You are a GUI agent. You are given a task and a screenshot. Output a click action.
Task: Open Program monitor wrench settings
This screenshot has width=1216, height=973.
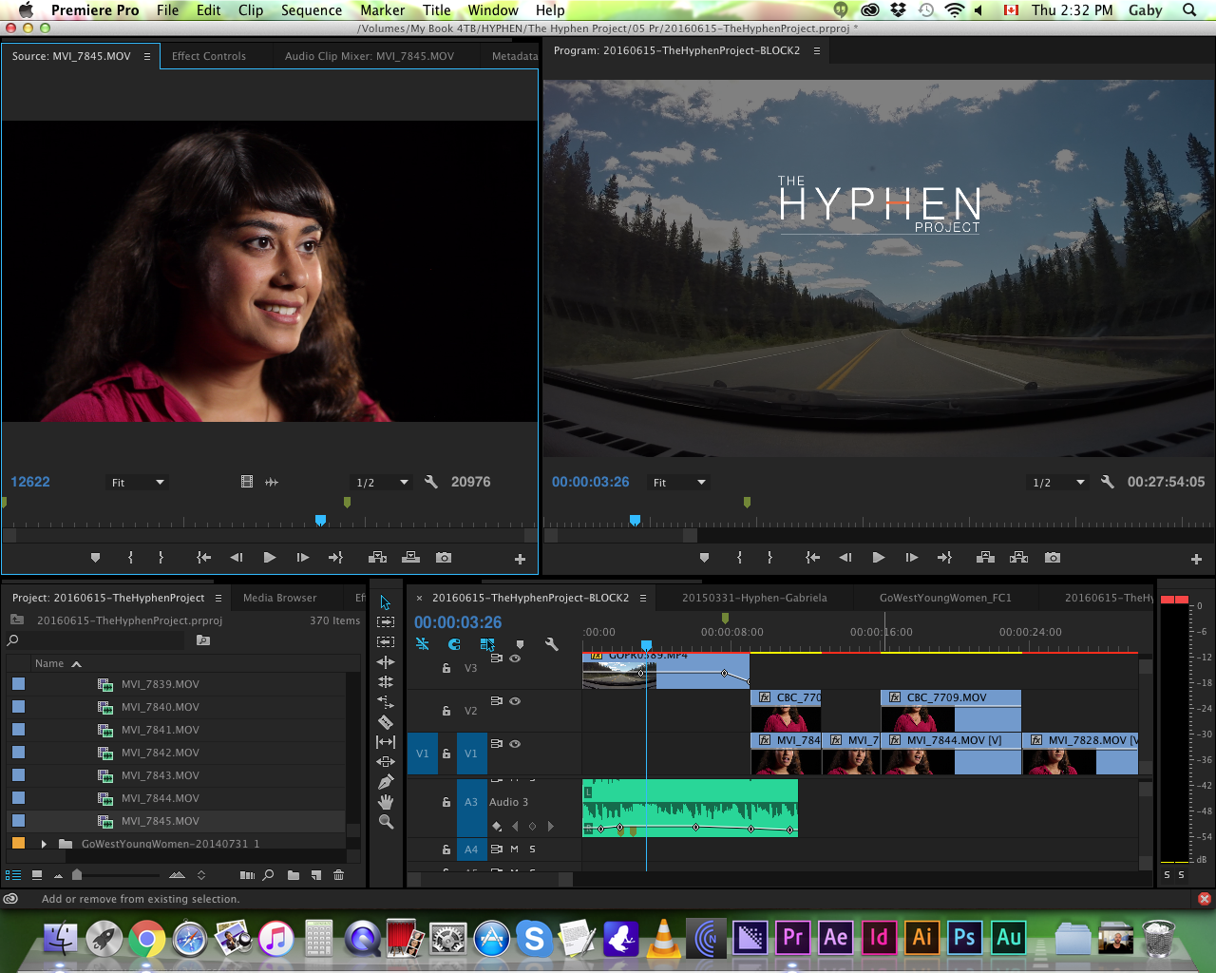[x=1107, y=482]
